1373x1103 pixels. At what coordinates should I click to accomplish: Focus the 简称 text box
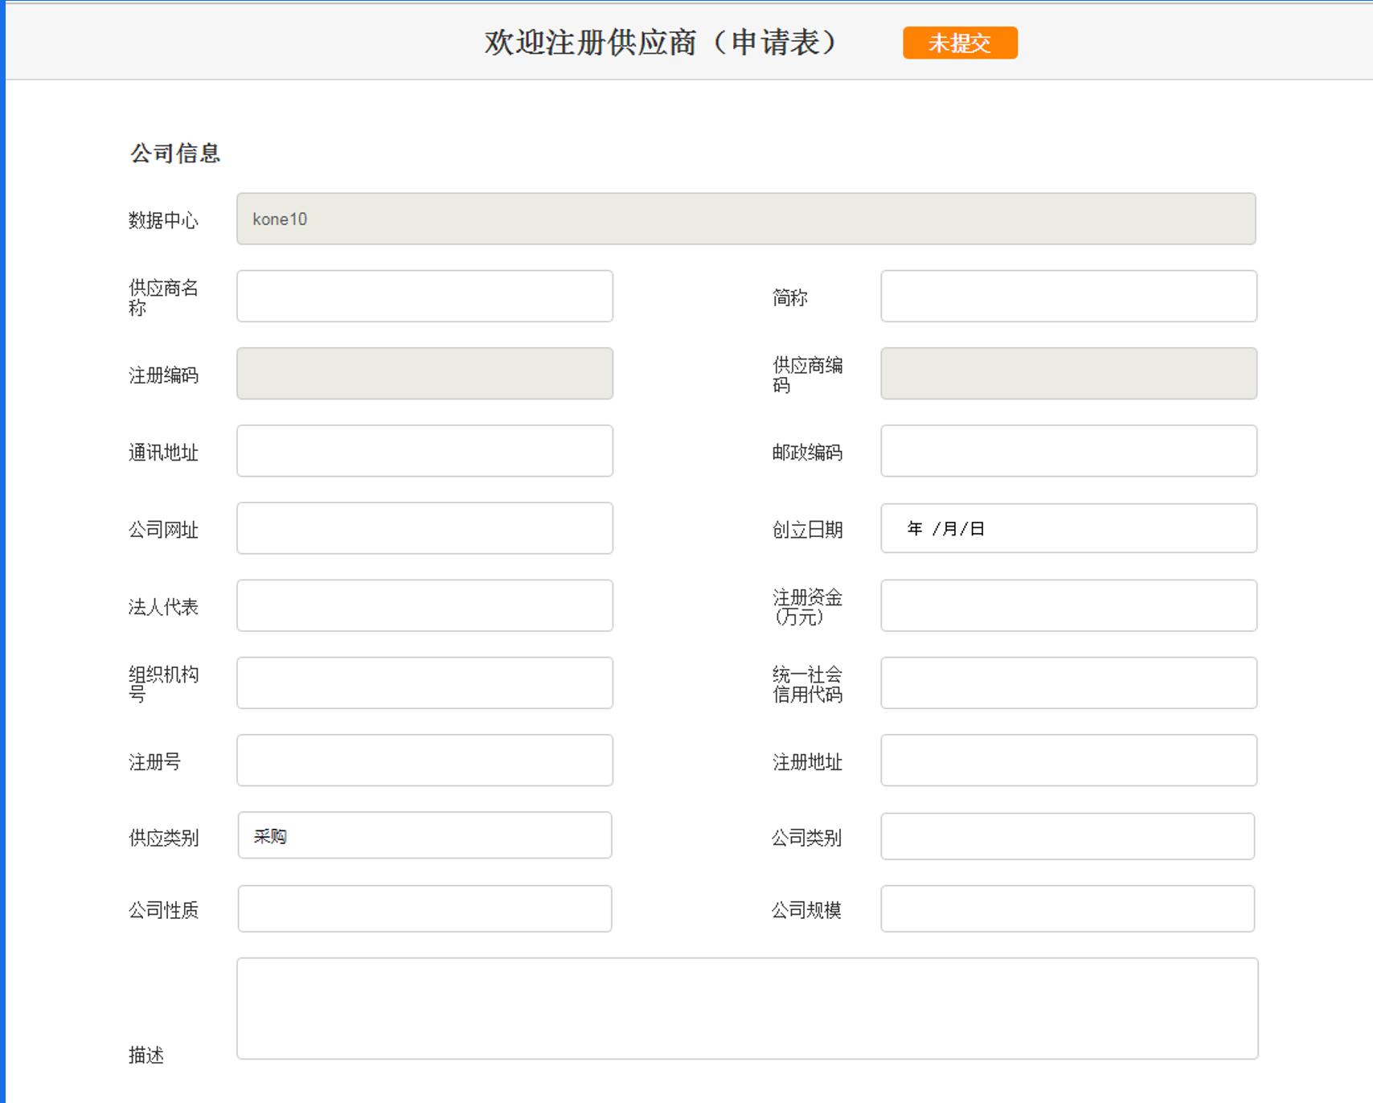(x=1068, y=296)
